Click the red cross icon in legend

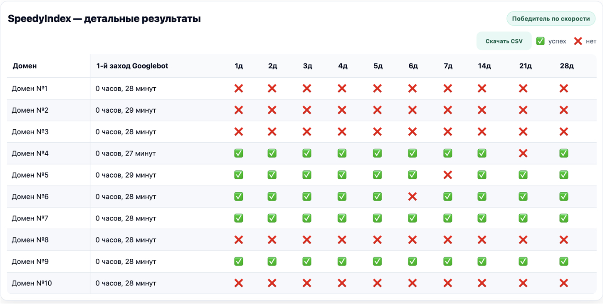click(x=578, y=41)
